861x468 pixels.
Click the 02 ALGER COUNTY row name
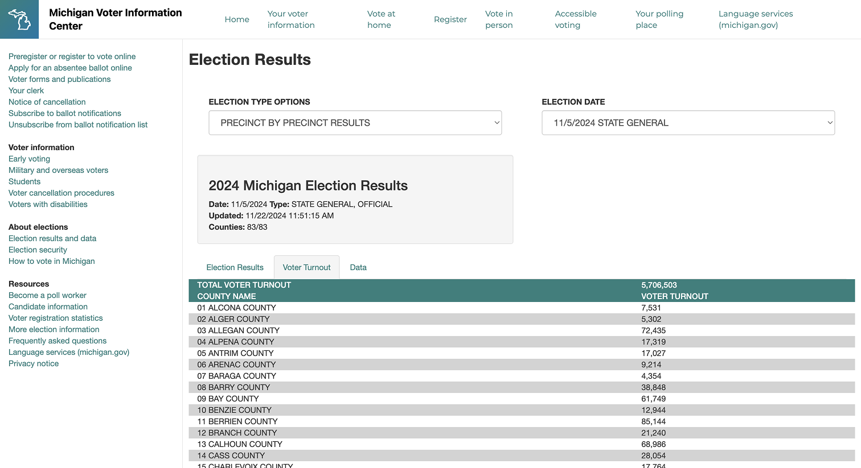click(233, 319)
